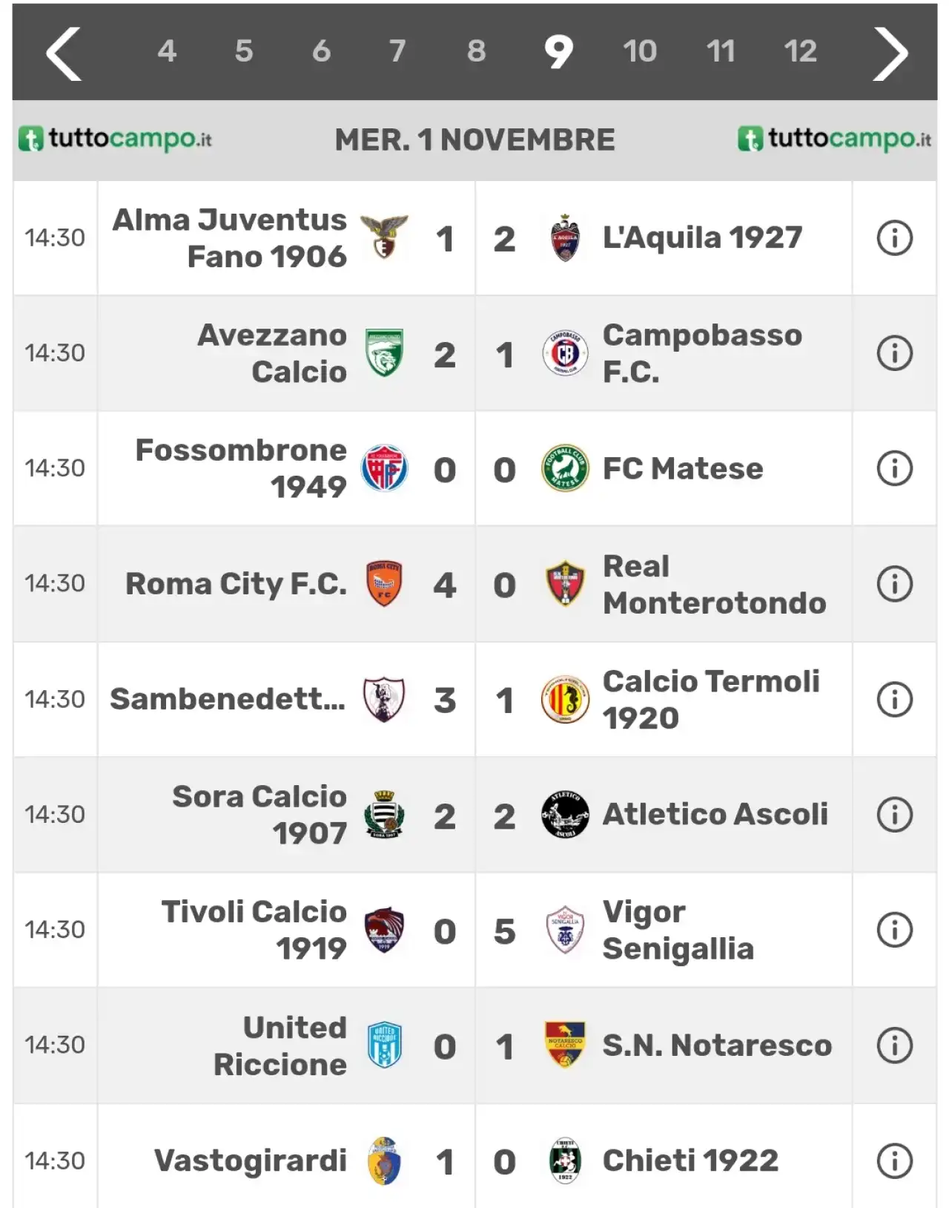Open right tuttocampo.it logo link

(x=834, y=139)
